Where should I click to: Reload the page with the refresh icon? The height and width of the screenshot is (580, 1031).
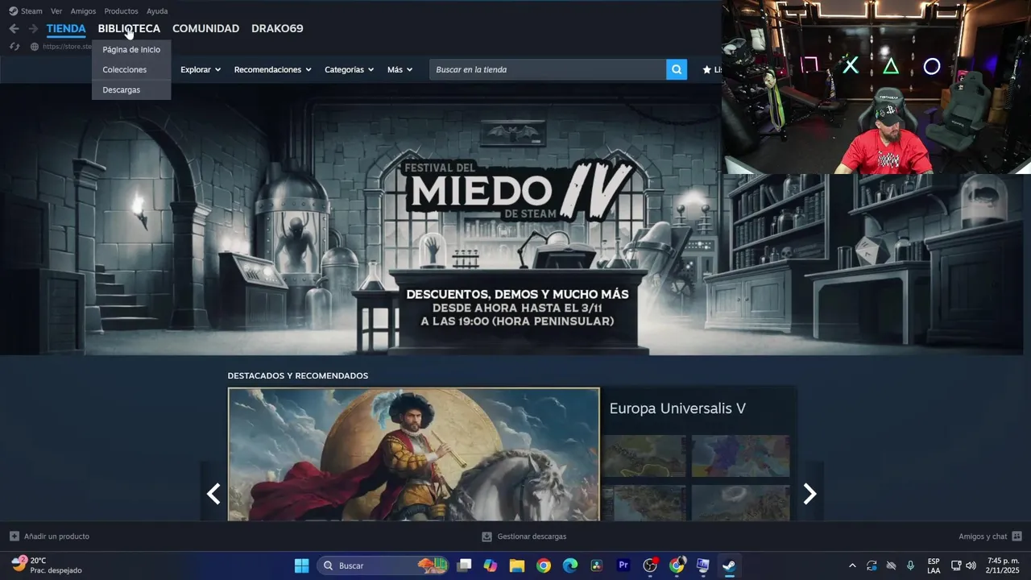coord(14,47)
